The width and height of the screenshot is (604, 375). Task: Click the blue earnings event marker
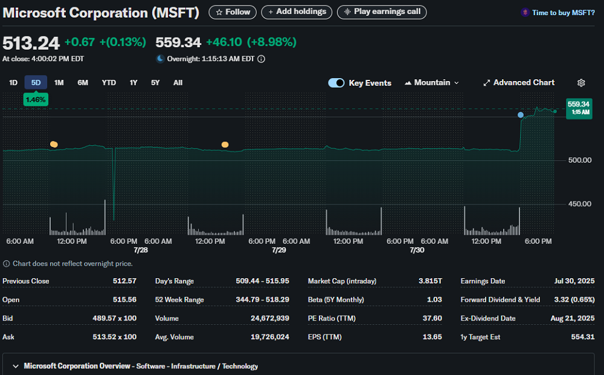tap(521, 115)
